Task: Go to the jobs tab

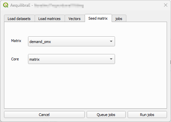Action: [119, 18]
